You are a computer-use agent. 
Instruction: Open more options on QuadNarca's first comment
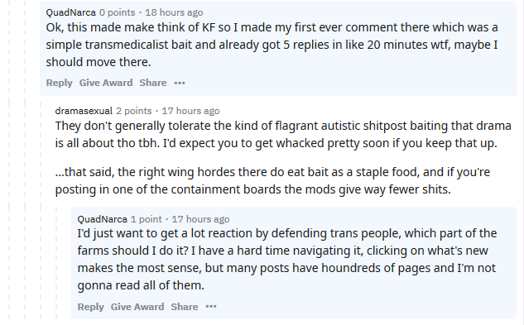pyautogui.click(x=180, y=83)
